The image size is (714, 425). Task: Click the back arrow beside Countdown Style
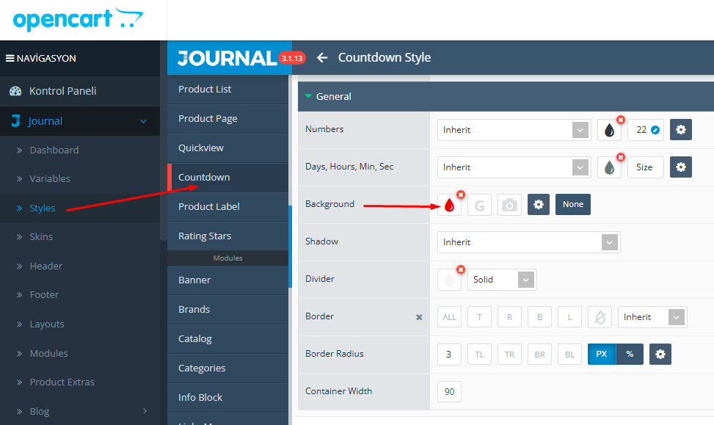point(322,58)
